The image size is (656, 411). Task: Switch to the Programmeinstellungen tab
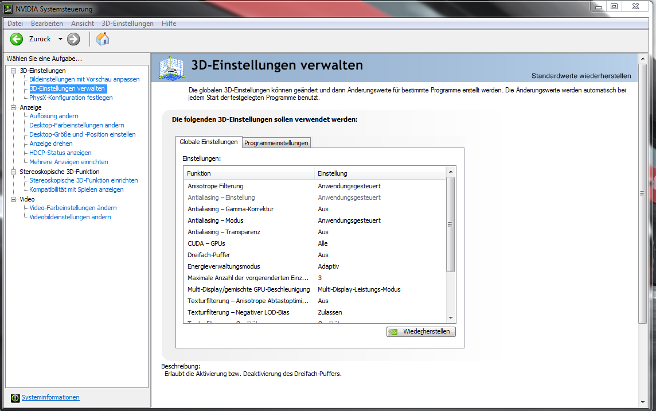click(x=276, y=143)
